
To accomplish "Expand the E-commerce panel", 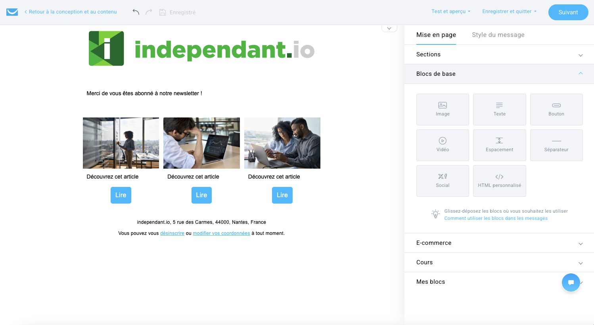I will click(499, 243).
